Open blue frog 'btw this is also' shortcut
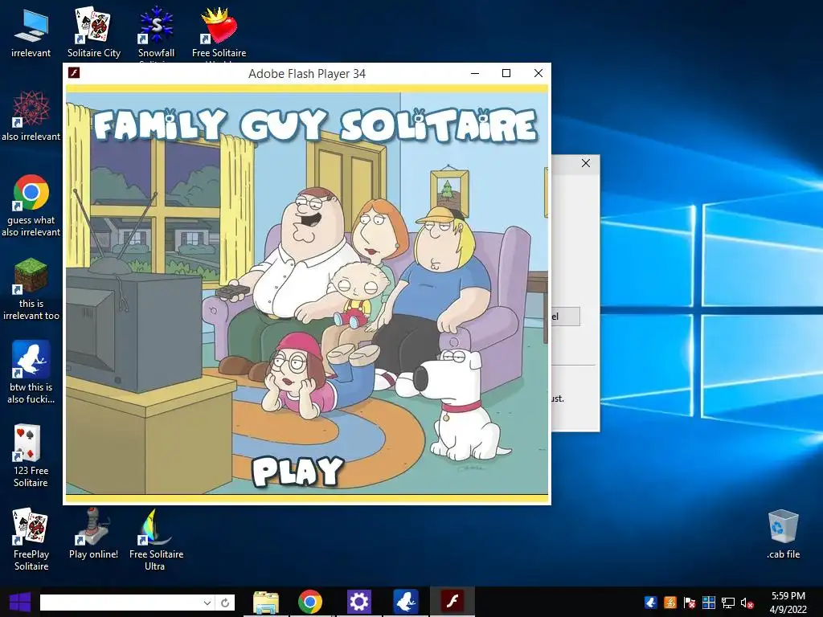This screenshot has width=823, height=617. point(31,373)
